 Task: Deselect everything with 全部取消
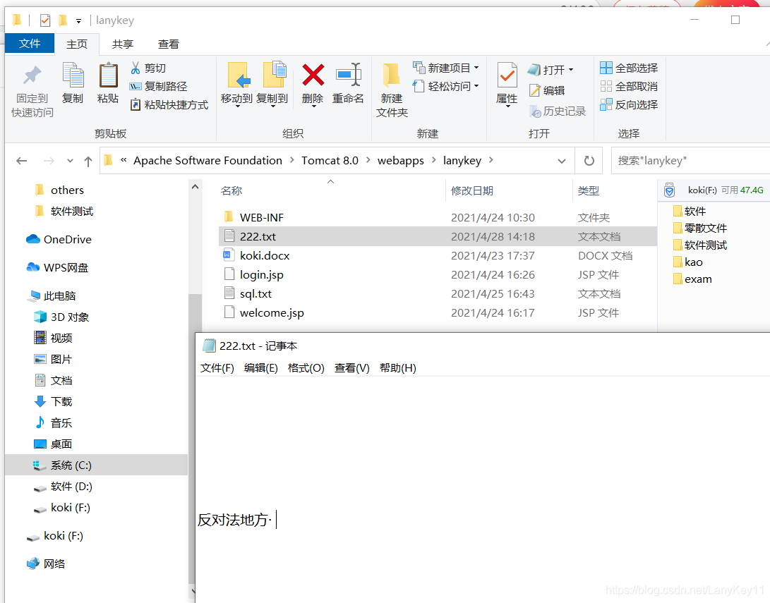[x=629, y=86]
